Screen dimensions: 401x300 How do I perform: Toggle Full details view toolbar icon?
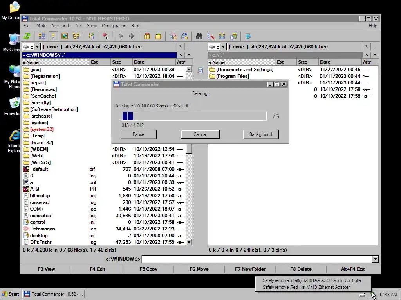pyautogui.click(x=53, y=36)
